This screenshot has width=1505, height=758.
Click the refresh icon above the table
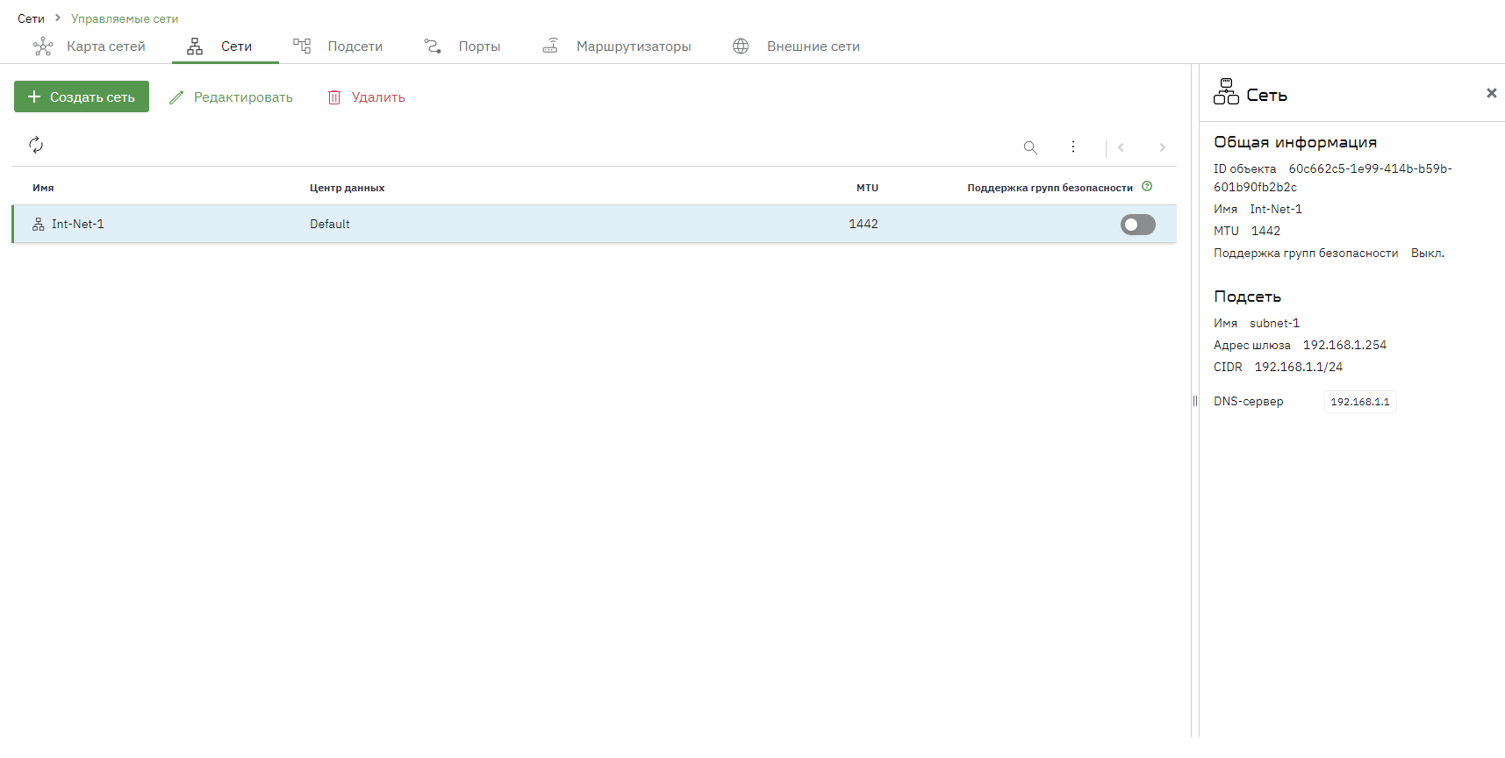tap(36, 145)
